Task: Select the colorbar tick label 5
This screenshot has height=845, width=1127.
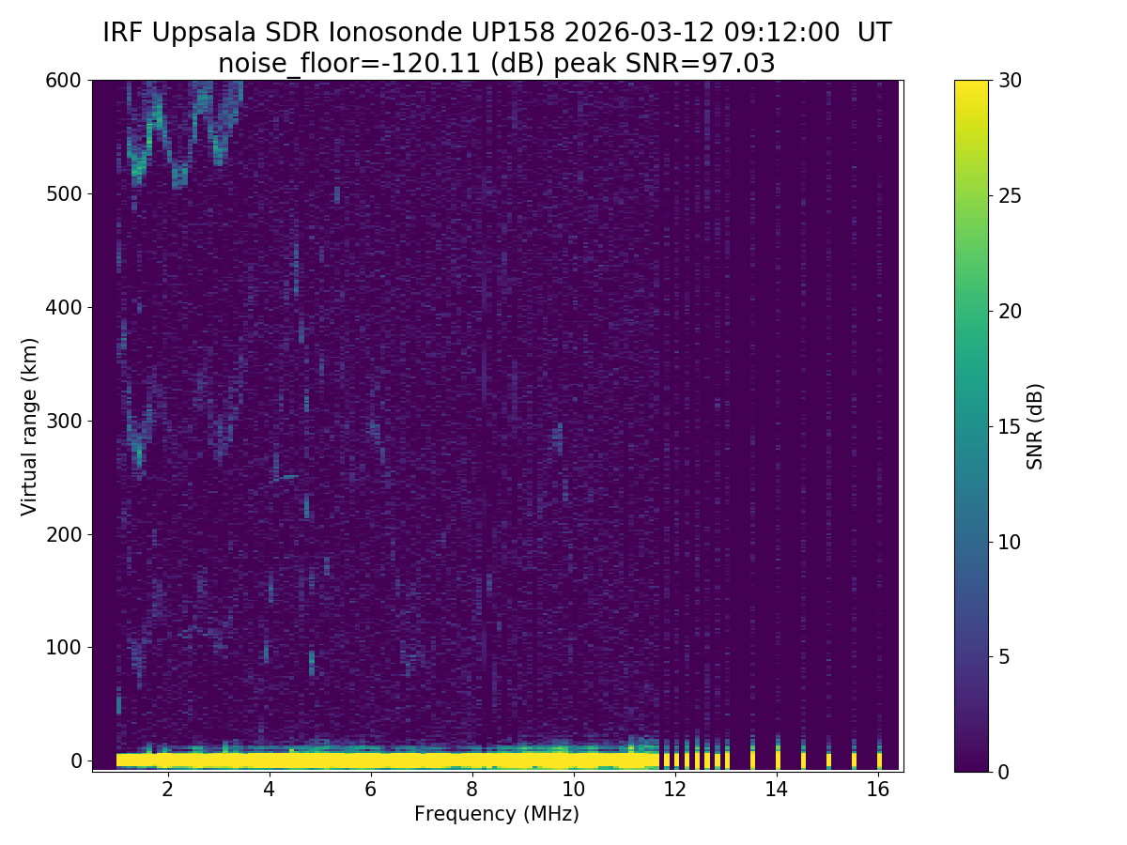Action: coord(1003,656)
